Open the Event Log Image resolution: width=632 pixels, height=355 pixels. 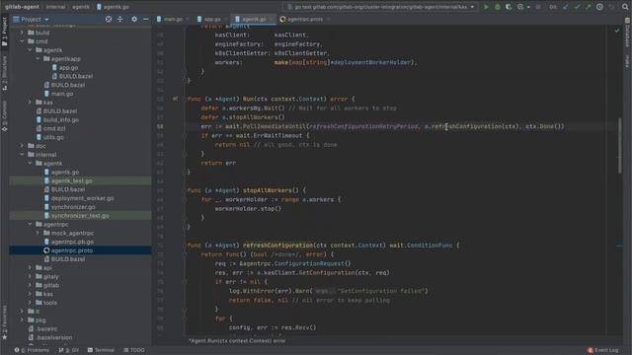(603, 350)
